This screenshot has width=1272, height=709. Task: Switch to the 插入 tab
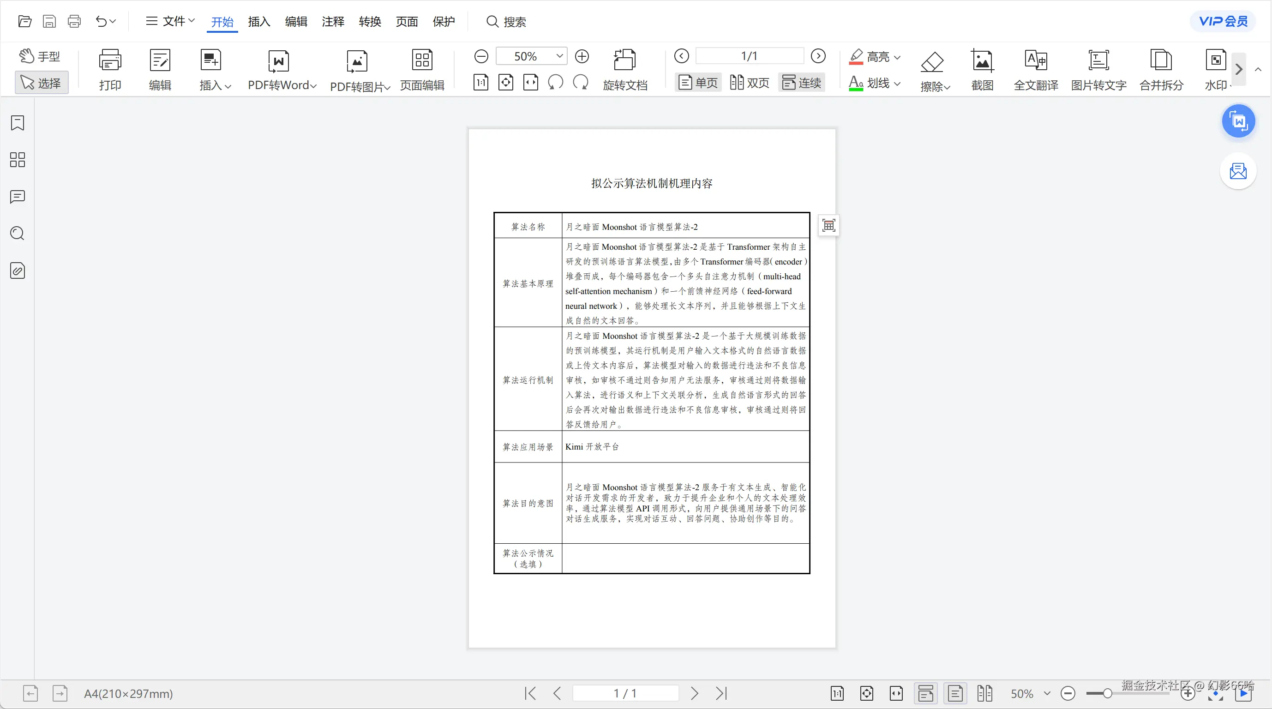259,22
